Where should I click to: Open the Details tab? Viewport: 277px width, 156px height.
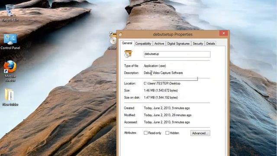[x=211, y=43]
